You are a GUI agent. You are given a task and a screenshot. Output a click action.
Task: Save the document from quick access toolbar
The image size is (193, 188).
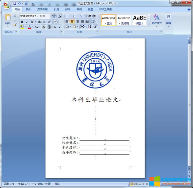pyautogui.click(x=14, y=4)
